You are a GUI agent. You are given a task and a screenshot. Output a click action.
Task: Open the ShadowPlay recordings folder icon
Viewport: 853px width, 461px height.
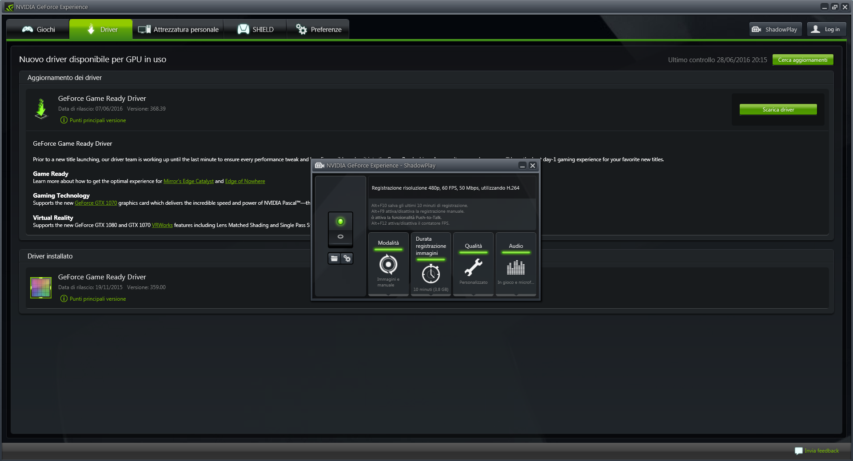point(335,258)
